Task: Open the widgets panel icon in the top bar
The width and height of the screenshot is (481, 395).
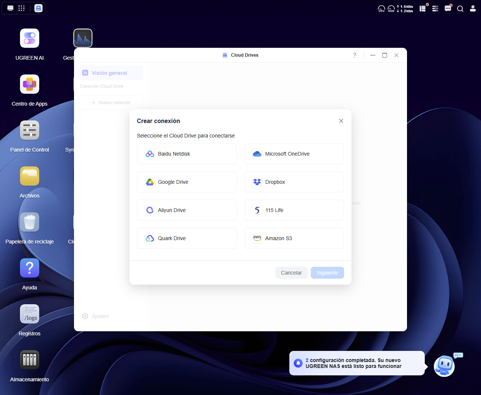Action: (x=423, y=9)
